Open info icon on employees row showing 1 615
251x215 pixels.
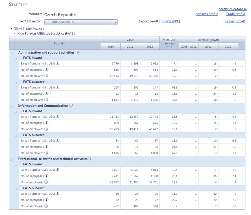pyautogui.click(x=46, y=153)
